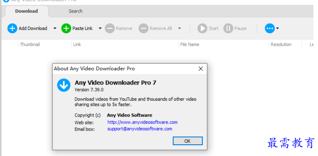This screenshot has height=156, width=318.
Task: Click the Copyright (c) label
Action: [x=87, y=115]
